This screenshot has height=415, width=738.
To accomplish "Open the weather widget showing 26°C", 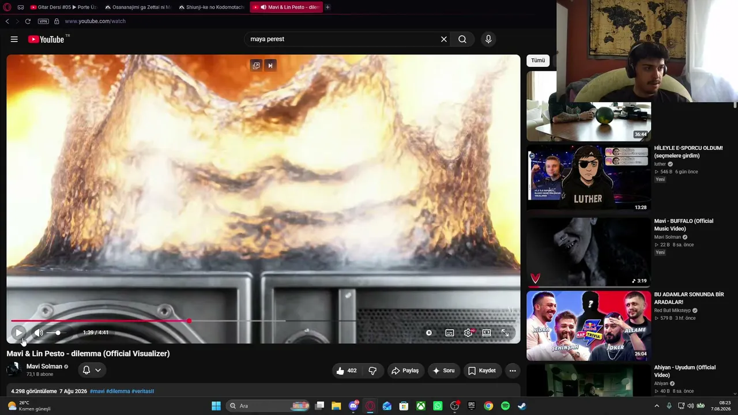I will (29, 406).
